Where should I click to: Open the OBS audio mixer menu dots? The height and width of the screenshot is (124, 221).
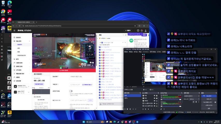[x=164, y=109]
